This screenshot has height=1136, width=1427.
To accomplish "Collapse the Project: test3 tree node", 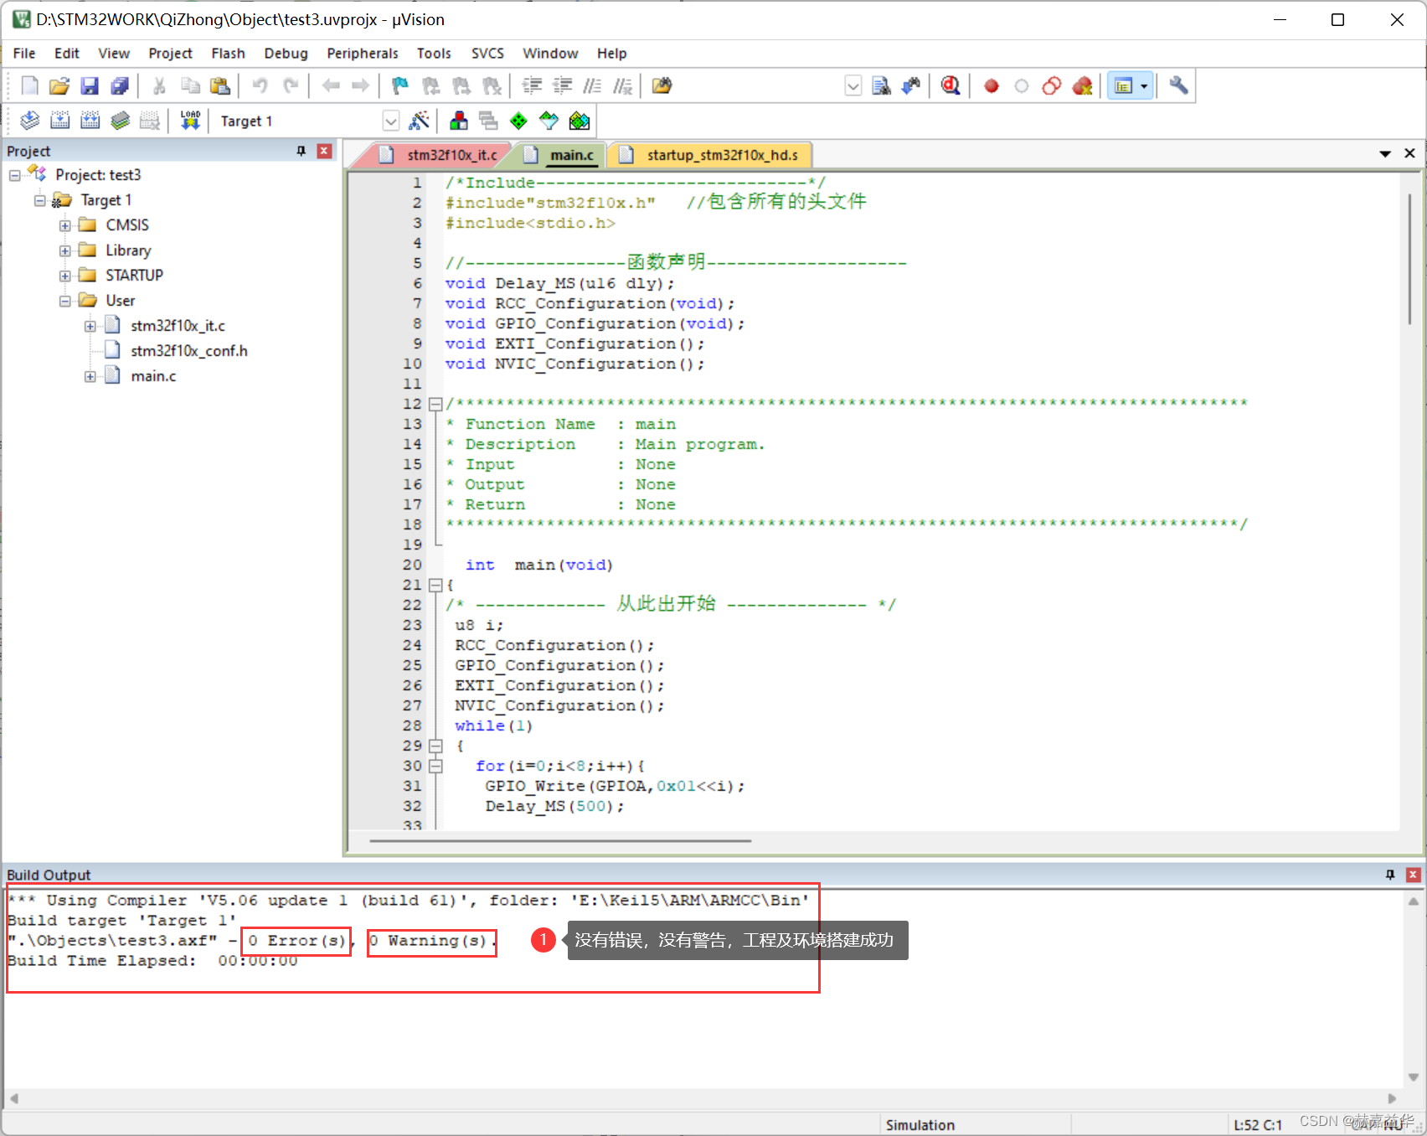I will pos(15,175).
